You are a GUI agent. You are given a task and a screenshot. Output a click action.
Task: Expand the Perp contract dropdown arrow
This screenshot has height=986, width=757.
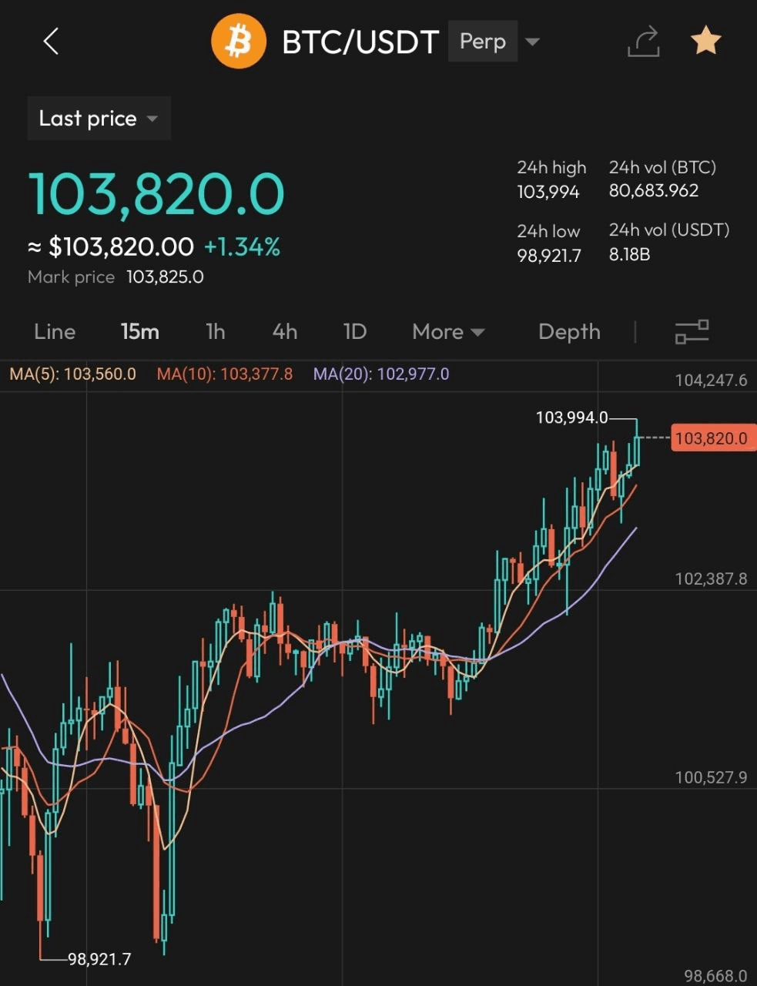[532, 42]
